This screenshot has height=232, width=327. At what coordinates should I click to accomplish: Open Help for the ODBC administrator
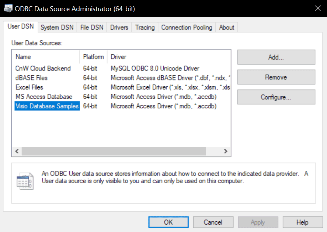coord(302,222)
